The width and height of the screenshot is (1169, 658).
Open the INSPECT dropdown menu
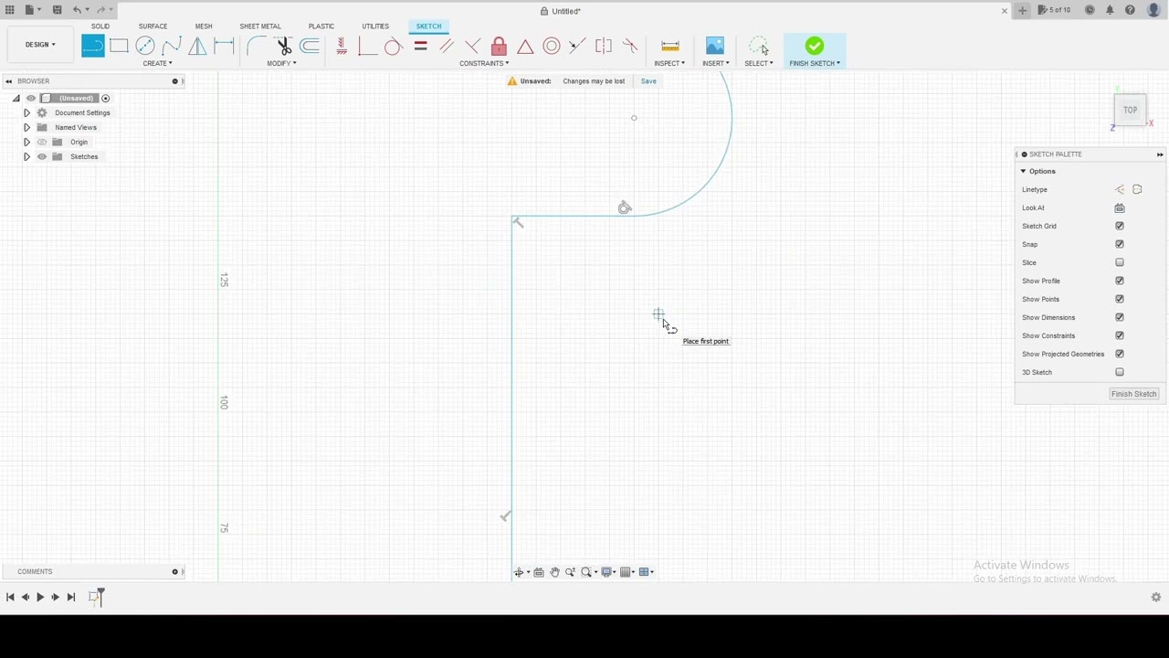pyautogui.click(x=669, y=63)
